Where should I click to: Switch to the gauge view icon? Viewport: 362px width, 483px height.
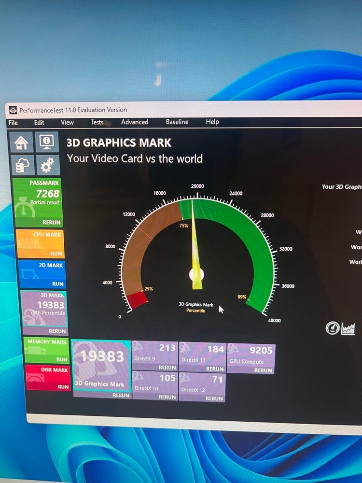[x=332, y=328]
